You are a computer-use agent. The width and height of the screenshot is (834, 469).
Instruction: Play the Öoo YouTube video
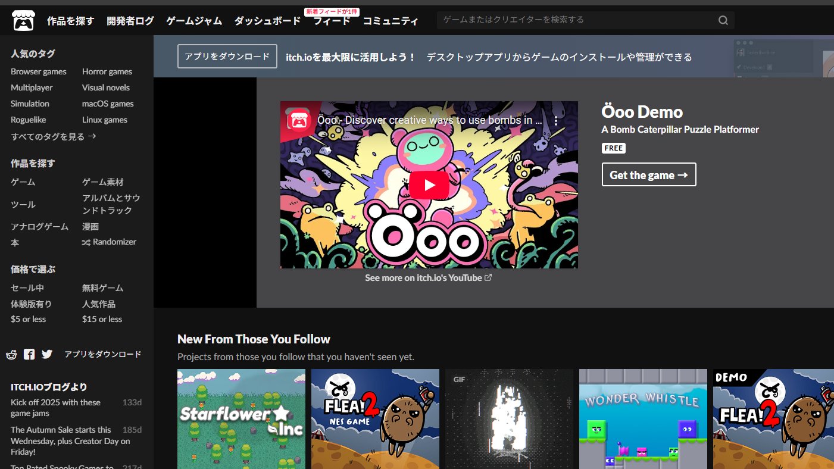tap(429, 185)
